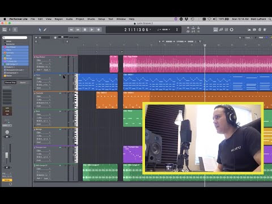
Task: Open the Region menu
Action: 59,19
